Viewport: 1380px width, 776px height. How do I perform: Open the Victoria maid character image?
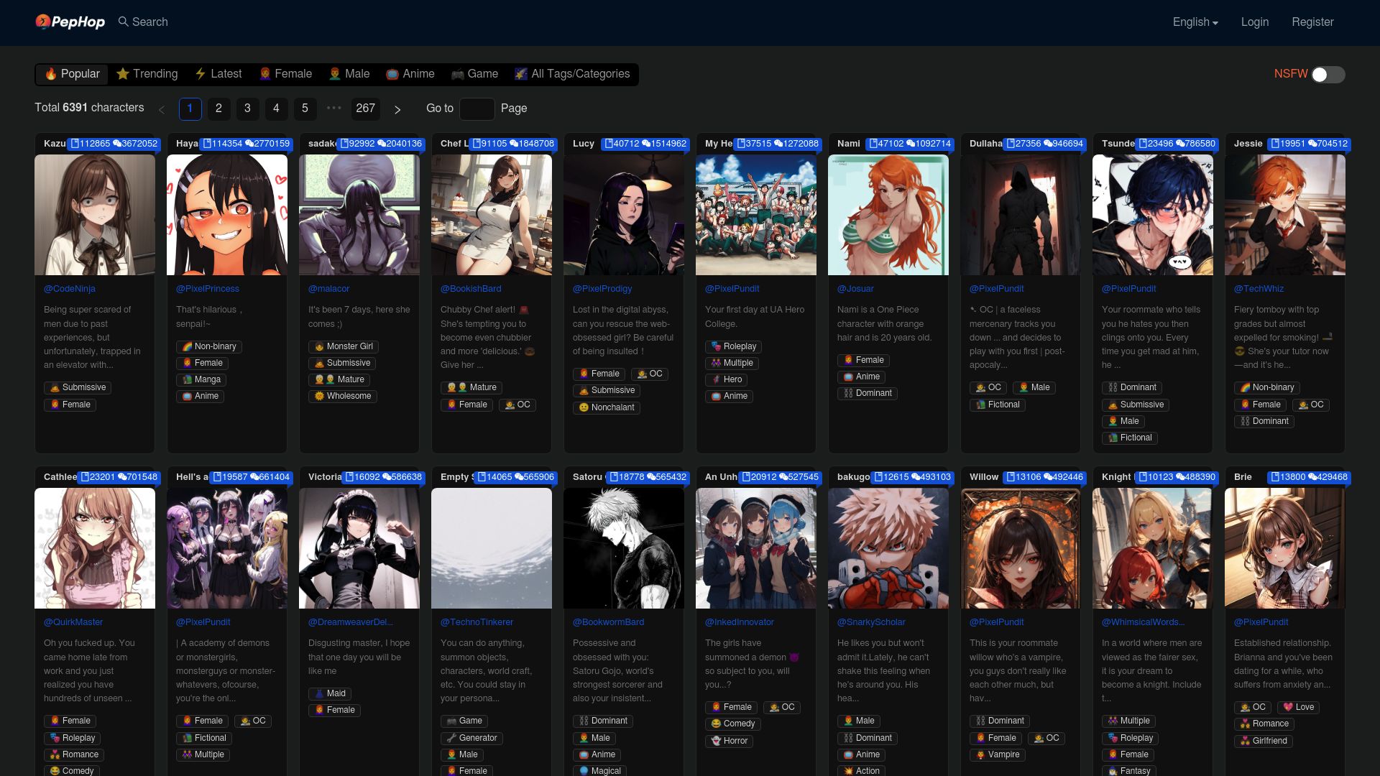click(x=359, y=548)
